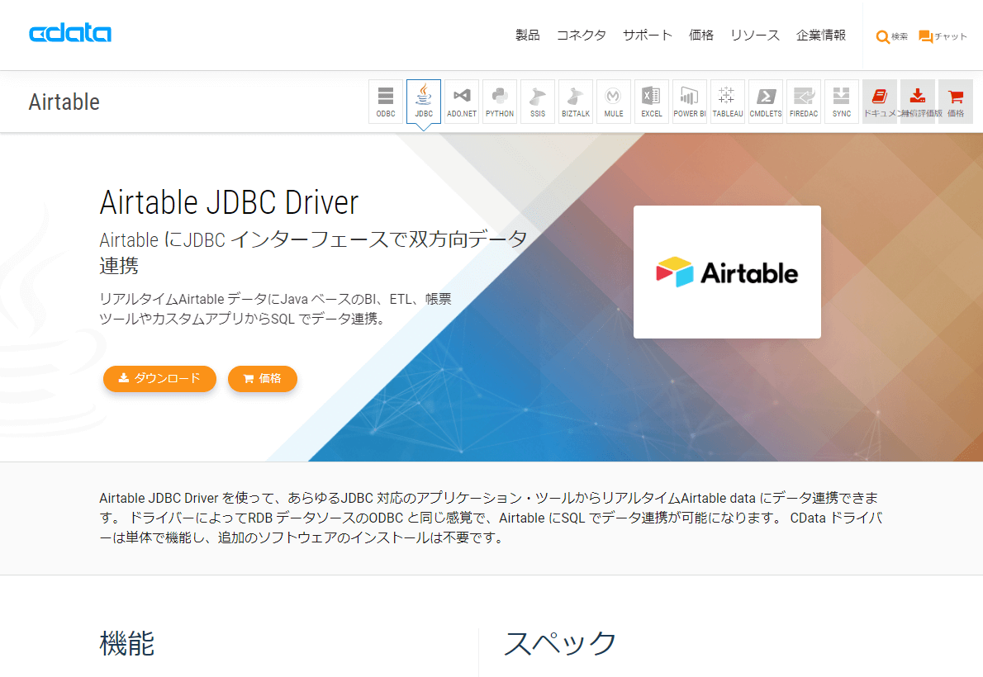Open the Power BI connector icon
The height and width of the screenshot is (677, 983).
point(690,102)
